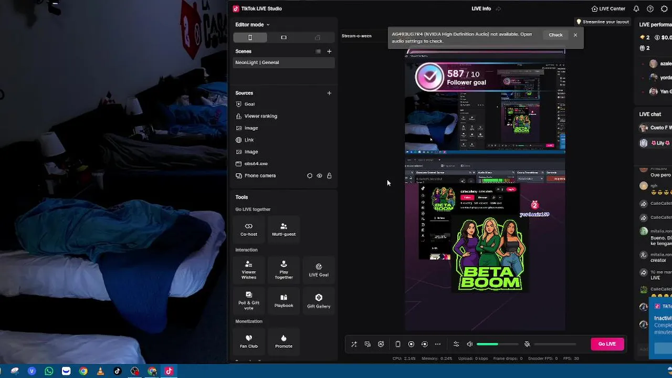The height and width of the screenshot is (378, 672).
Task: Open VLC media player from taskbar
Action: 100,371
